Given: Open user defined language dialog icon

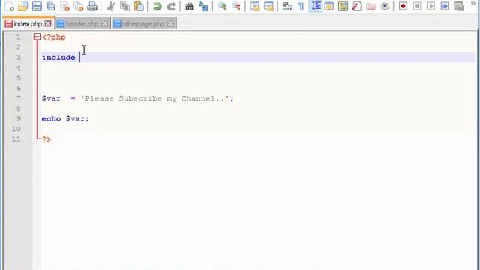Looking at the screenshot, I should [329, 6].
